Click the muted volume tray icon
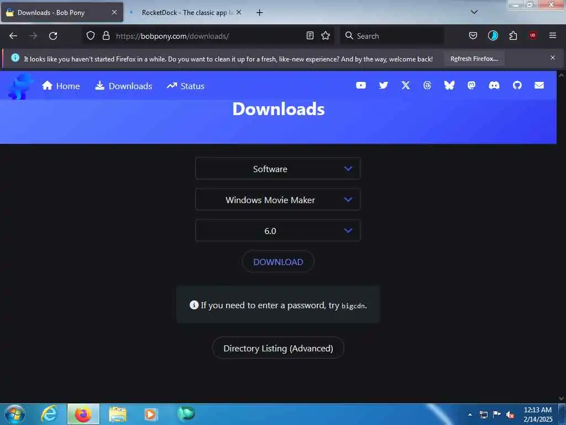The width and height of the screenshot is (566, 425). [510, 414]
